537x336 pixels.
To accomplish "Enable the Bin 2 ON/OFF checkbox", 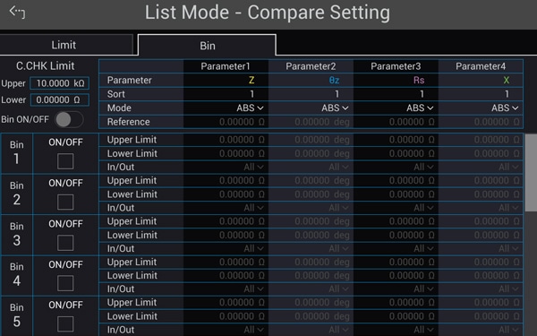I will tap(65, 202).
